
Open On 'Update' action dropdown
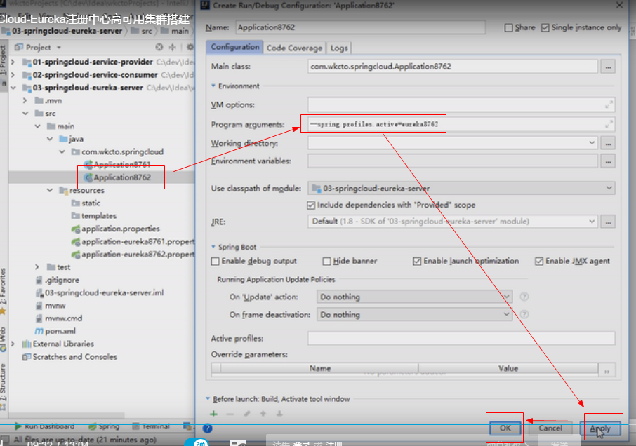[x=415, y=297]
